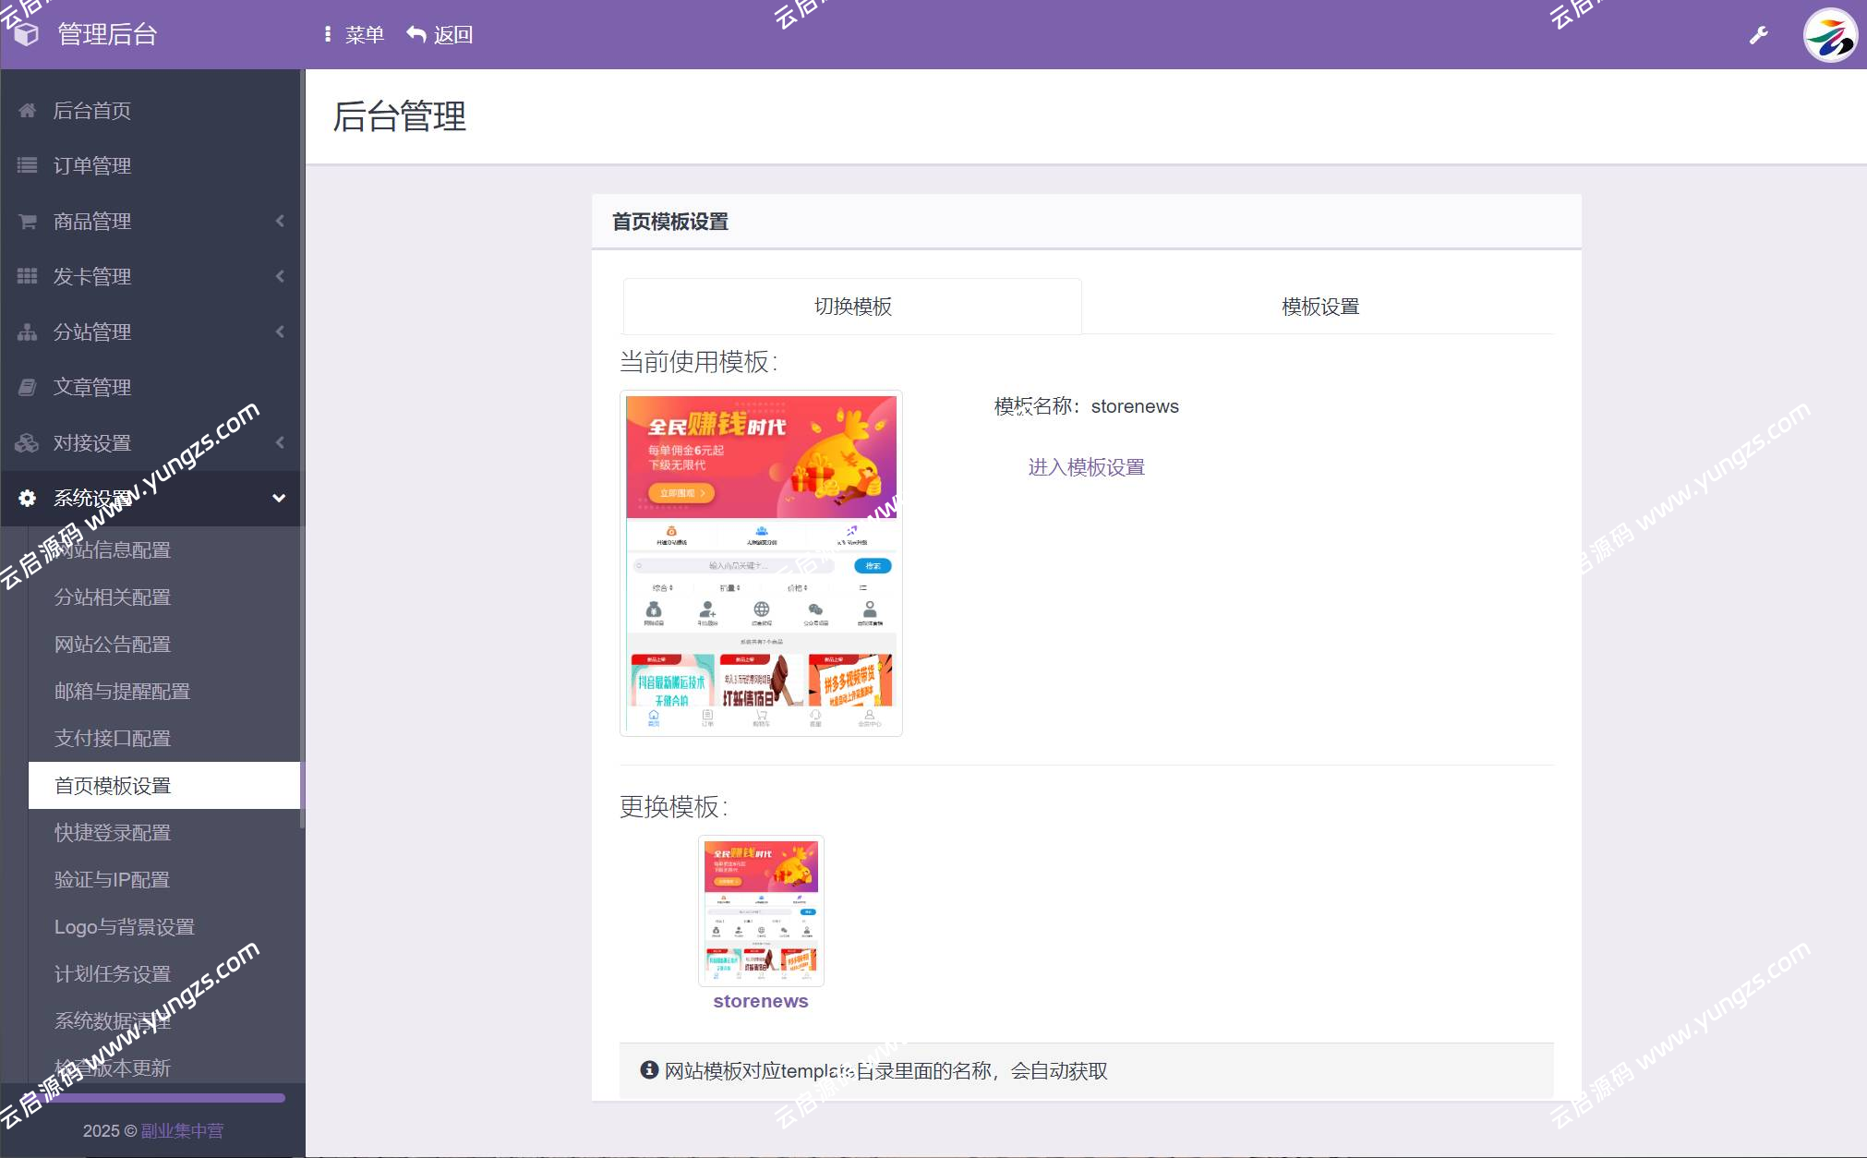Expand the 商品管理 chevron
This screenshot has height=1158, width=1867.
tap(282, 221)
